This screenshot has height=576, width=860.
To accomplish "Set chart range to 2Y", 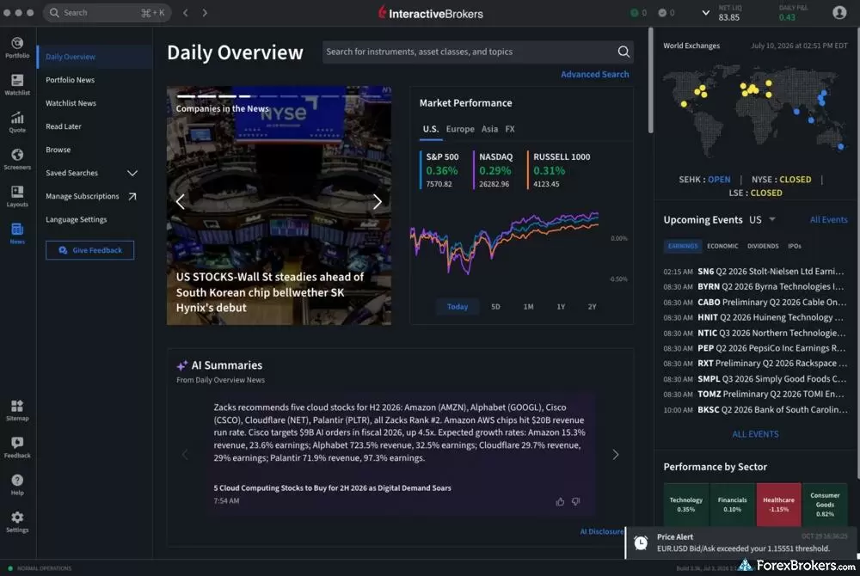I will [x=592, y=307].
